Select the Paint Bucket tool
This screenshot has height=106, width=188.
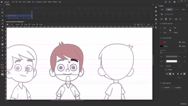click(2, 44)
